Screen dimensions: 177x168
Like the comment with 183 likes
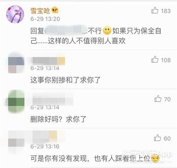[155, 10]
